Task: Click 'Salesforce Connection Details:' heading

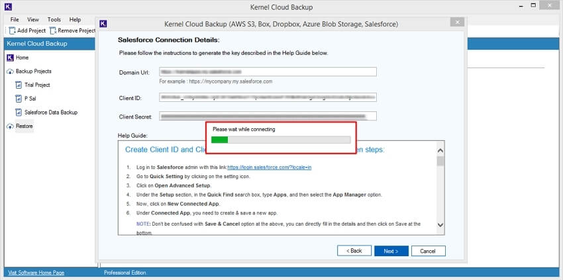Action: [x=169, y=40]
